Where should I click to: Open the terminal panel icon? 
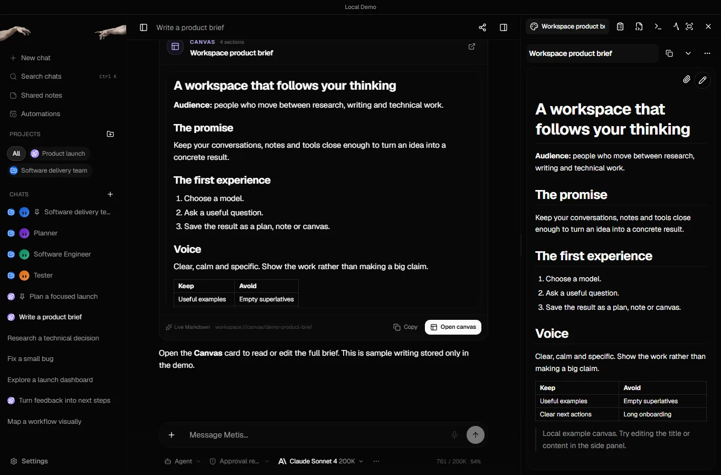(x=658, y=26)
